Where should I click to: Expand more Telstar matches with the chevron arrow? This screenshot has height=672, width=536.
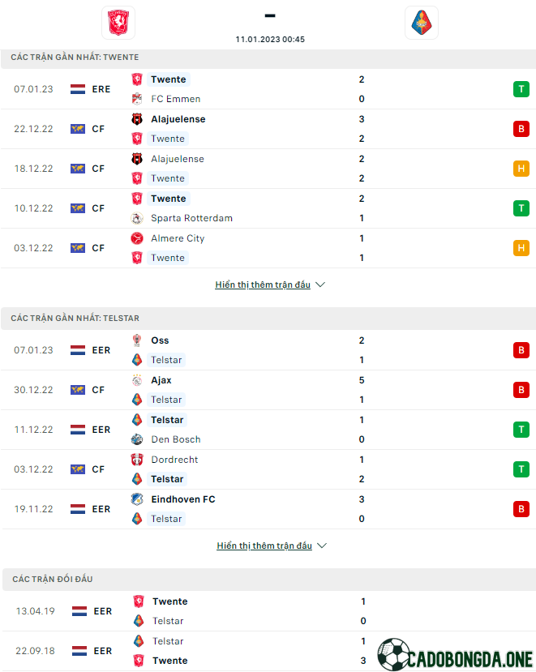pos(322,546)
